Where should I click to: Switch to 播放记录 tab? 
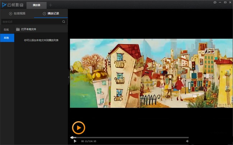click(x=51, y=14)
